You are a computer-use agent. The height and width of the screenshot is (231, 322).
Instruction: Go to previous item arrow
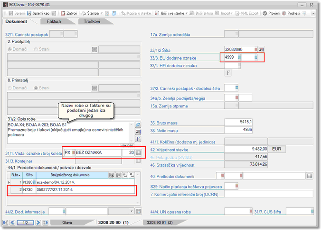[x=12, y=222]
